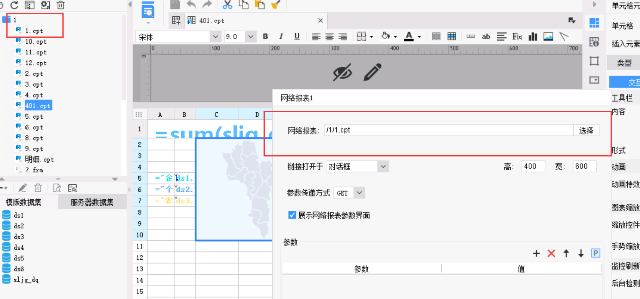Click the gear settings icon above the file tree
Viewport: 640px width, 299px height.
point(45,5)
